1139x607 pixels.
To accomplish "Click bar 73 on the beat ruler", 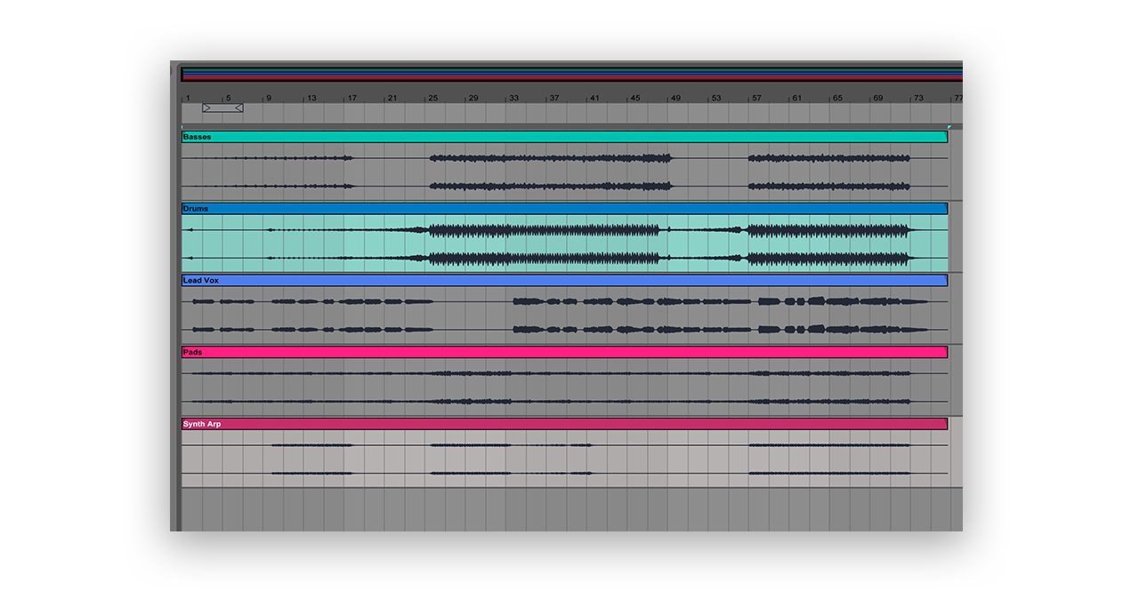I will pos(918,97).
